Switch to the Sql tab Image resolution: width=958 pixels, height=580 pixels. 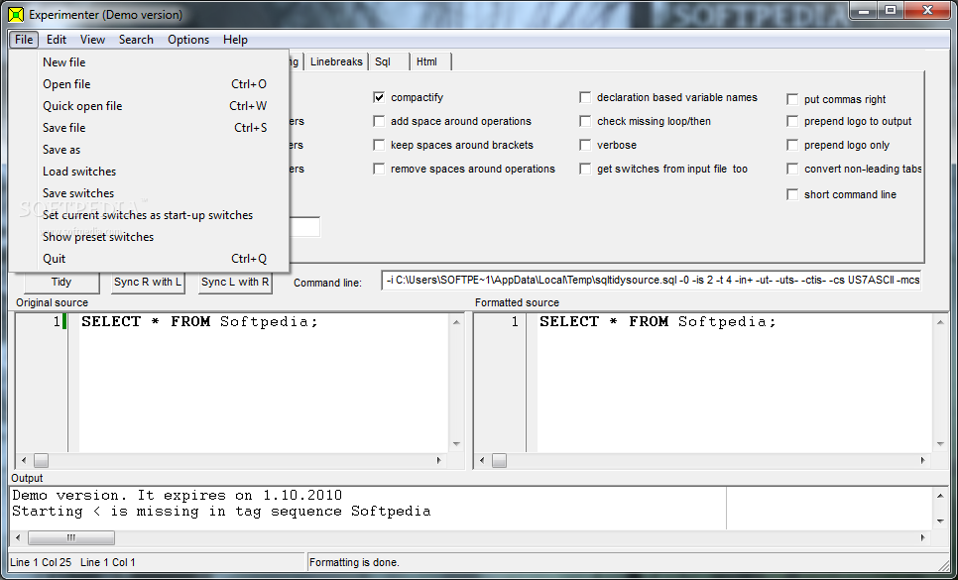389,61
